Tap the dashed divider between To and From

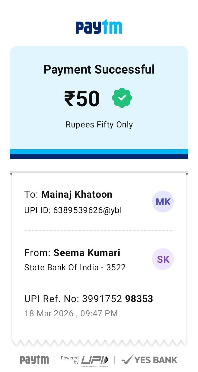[99, 231]
